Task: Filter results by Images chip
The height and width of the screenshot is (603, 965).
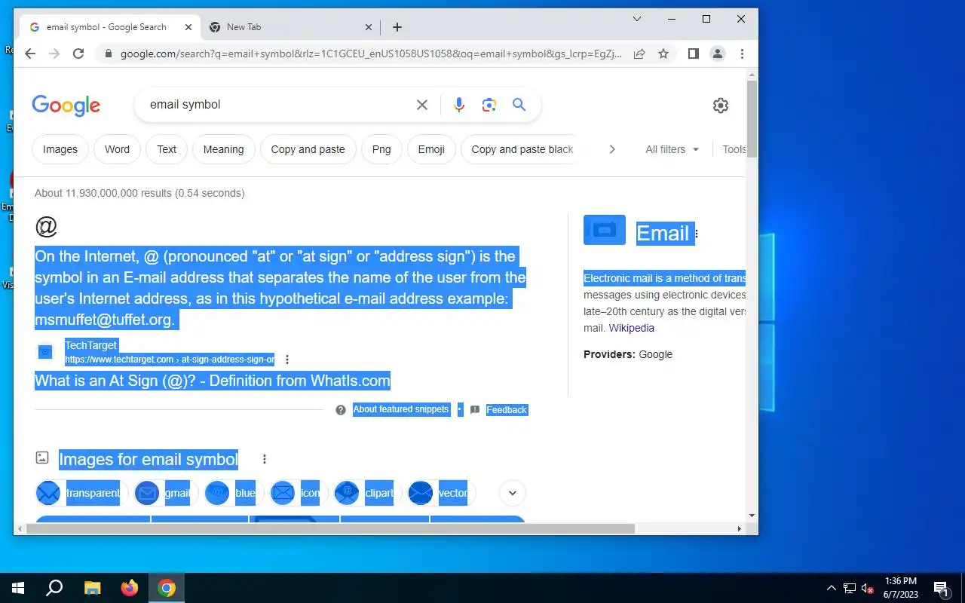Action: [60, 149]
